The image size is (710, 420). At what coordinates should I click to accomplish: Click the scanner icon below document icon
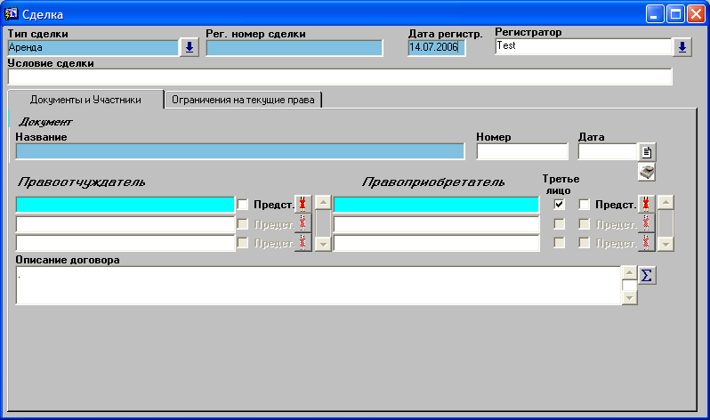tap(647, 172)
